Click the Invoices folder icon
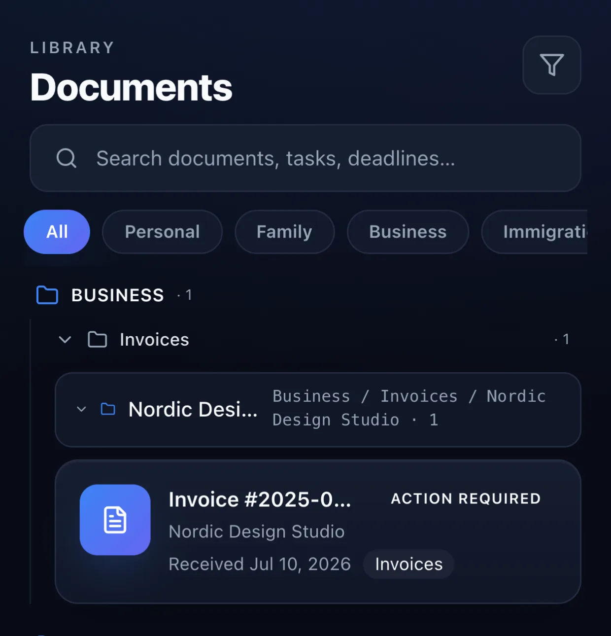Screen dimensions: 611x636 [x=97, y=340]
